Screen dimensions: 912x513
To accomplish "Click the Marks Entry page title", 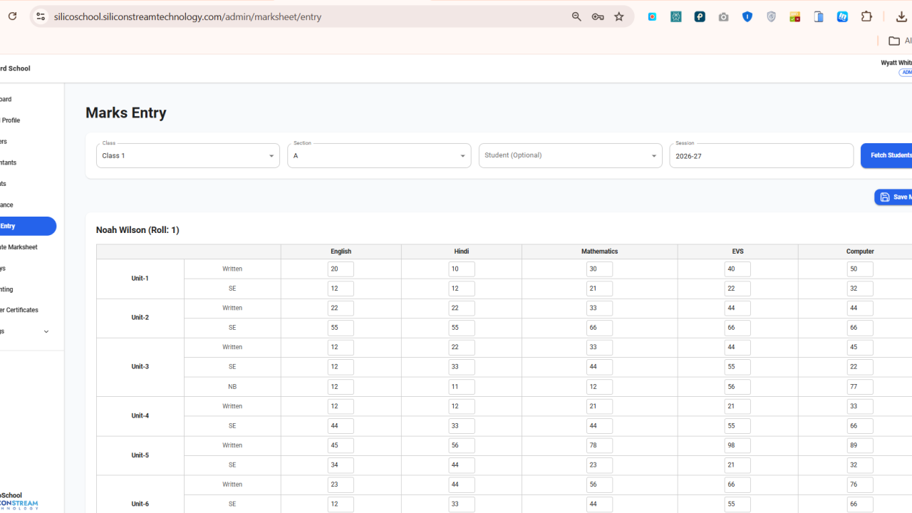I will (126, 113).
